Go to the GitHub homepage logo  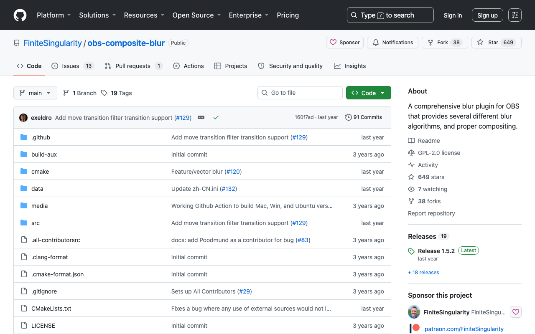pos(20,15)
